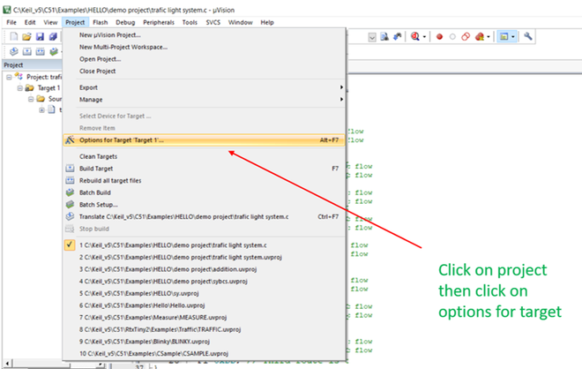Expand the source file tree node

pos(41,110)
